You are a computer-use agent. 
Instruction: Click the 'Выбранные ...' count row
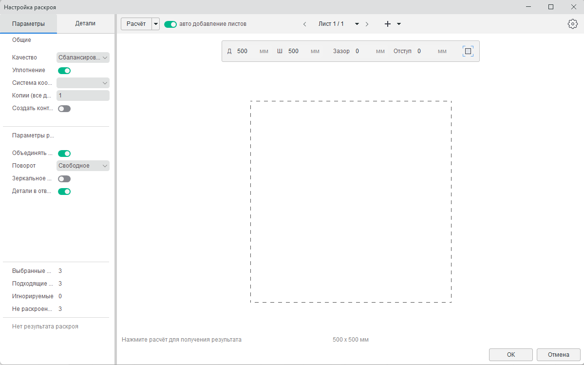point(37,271)
